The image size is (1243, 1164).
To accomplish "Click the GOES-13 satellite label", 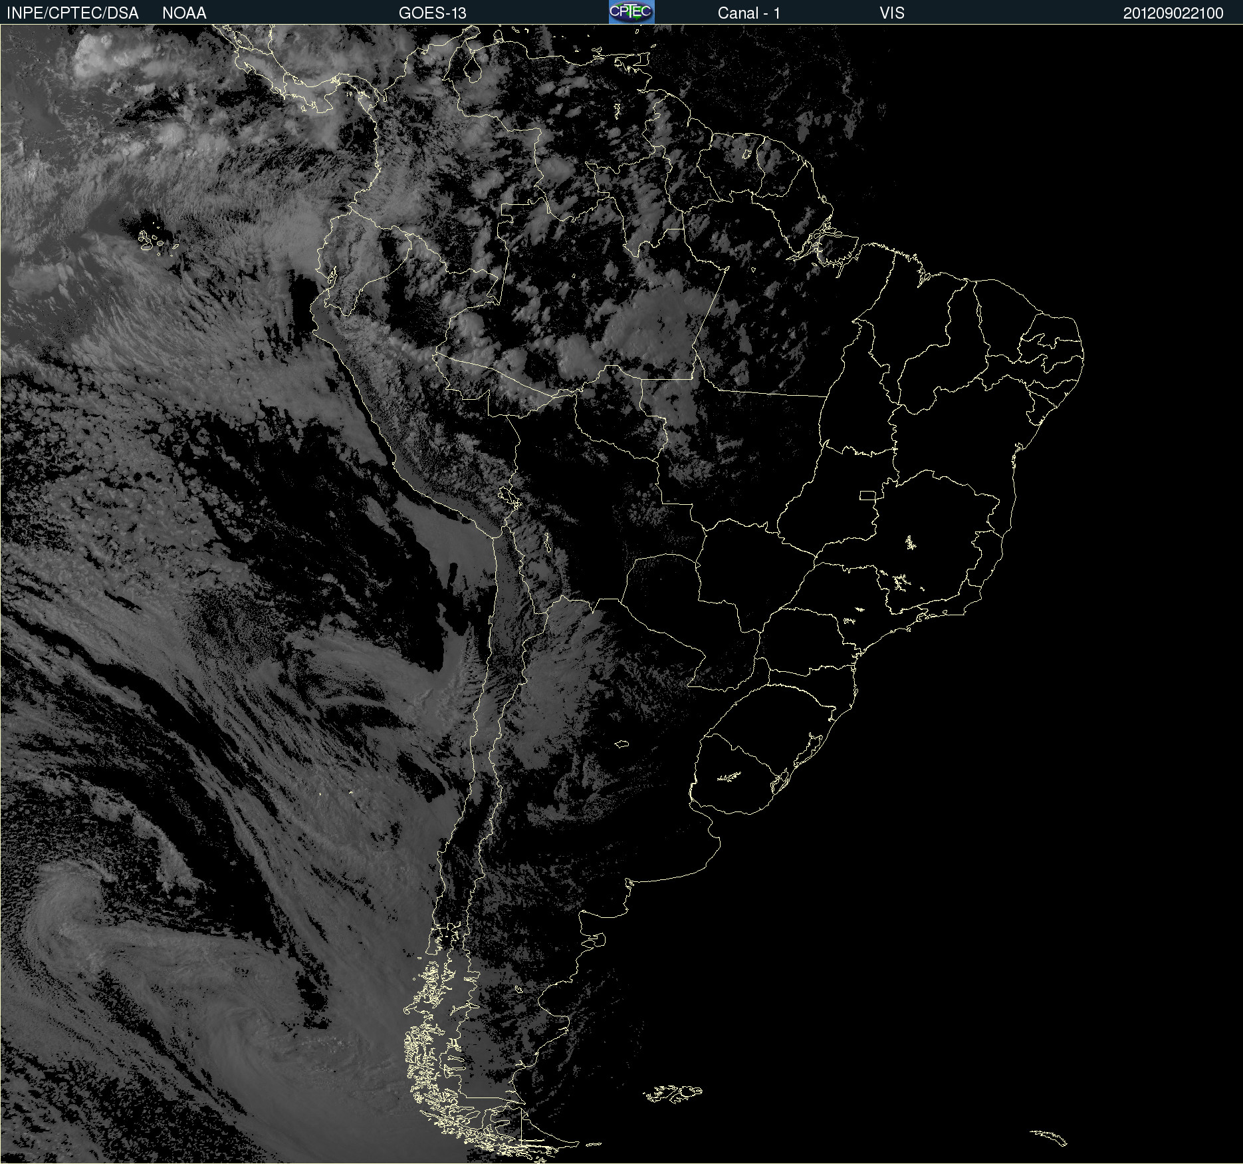I will 433,13.
